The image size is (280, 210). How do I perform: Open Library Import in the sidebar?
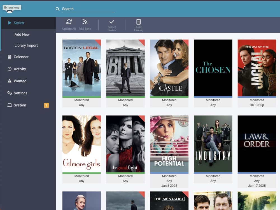pyautogui.click(x=26, y=46)
